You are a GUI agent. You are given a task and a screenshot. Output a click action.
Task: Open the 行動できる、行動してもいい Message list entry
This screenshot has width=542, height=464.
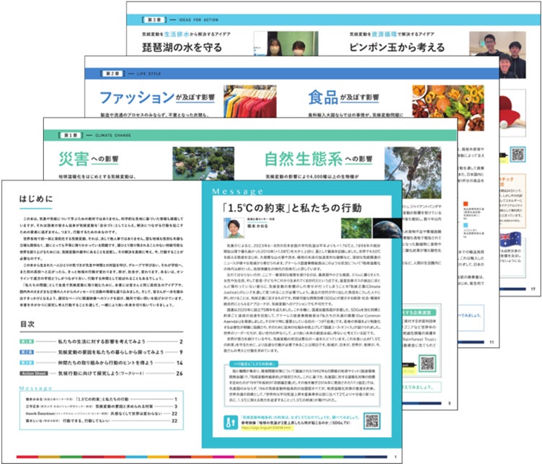tap(102, 421)
